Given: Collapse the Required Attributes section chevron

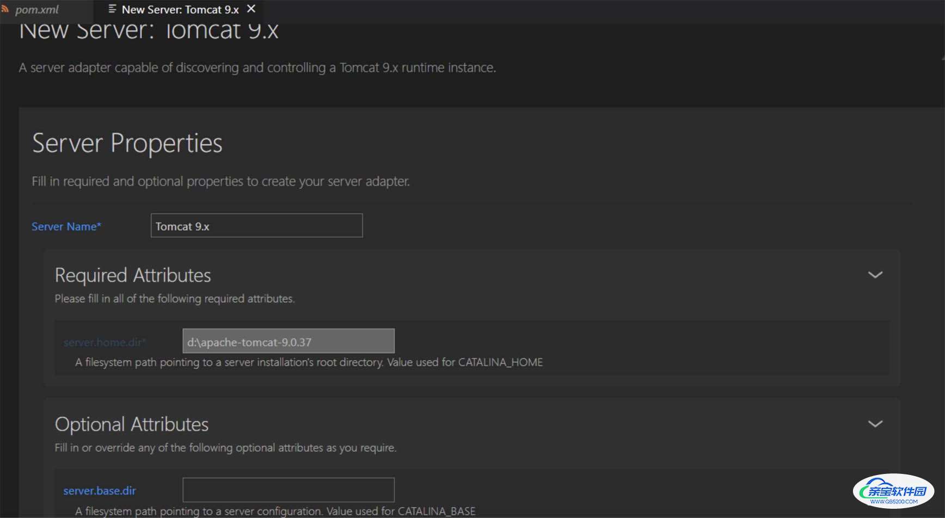Looking at the screenshot, I should point(875,275).
